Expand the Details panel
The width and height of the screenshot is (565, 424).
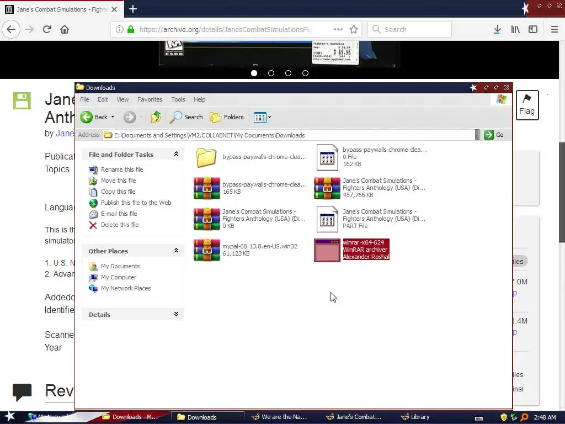pyautogui.click(x=176, y=314)
